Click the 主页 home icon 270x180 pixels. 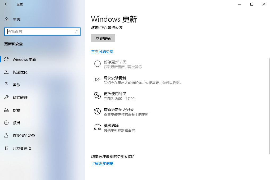6,19
